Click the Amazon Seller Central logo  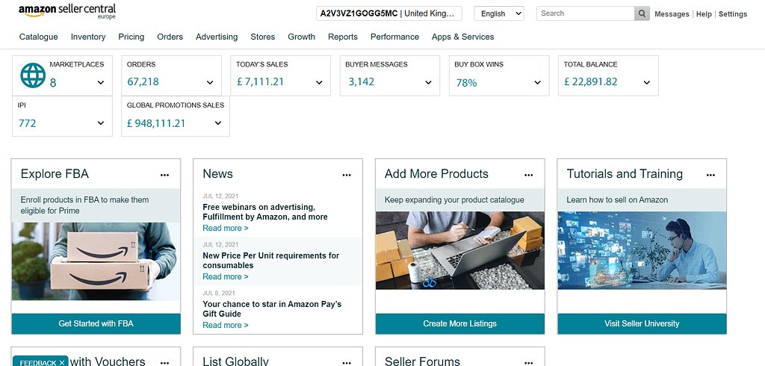pos(67,10)
